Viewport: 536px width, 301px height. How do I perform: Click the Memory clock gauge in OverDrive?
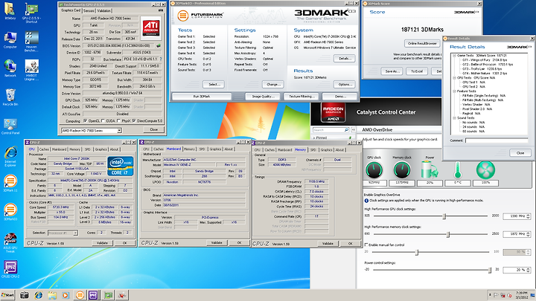coord(402,170)
